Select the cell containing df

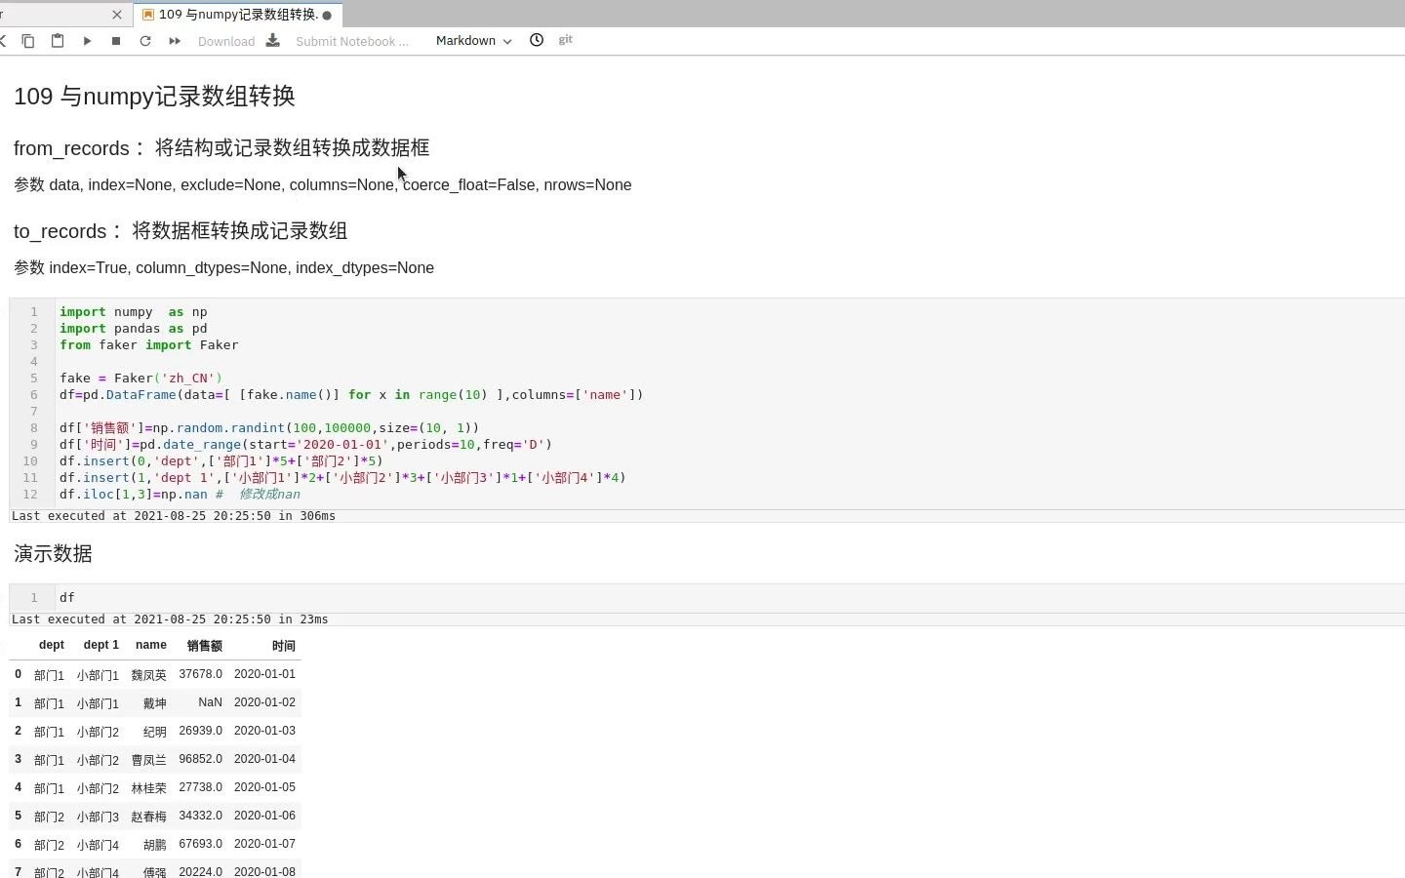[x=67, y=597]
